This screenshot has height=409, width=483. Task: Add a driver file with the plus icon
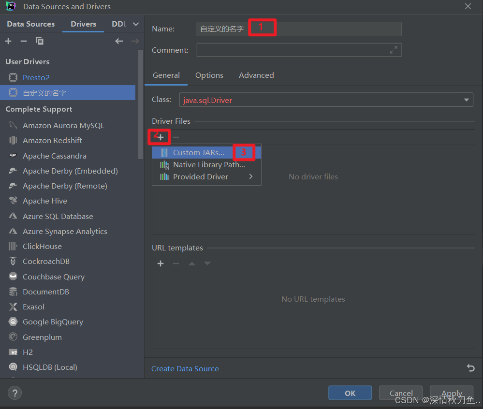tap(161, 137)
